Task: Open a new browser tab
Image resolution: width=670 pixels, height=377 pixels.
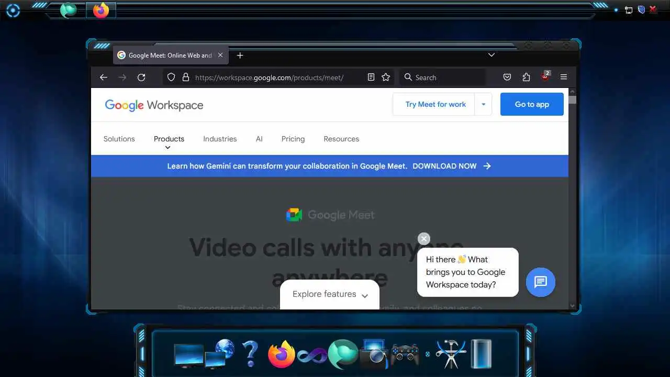Action: pos(240,56)
